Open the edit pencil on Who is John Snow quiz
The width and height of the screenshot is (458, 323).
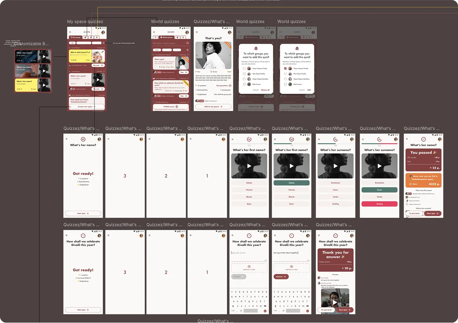coord(103,52)
